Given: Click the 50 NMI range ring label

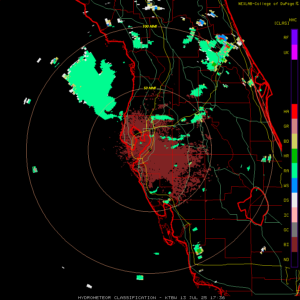Looking at the screenshot, I should tap(150, 88).
